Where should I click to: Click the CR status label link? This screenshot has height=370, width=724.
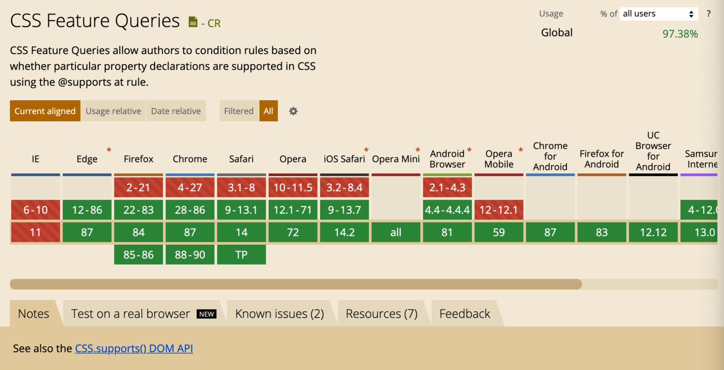tap(214, 23)
